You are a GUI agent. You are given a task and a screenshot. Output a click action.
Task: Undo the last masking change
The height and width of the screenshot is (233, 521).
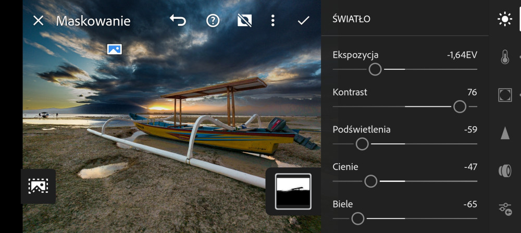pyautogui.click(x=178, y=20)
